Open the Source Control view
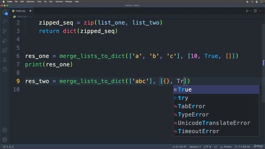265x149 pixels. click(x=5, y=31)
